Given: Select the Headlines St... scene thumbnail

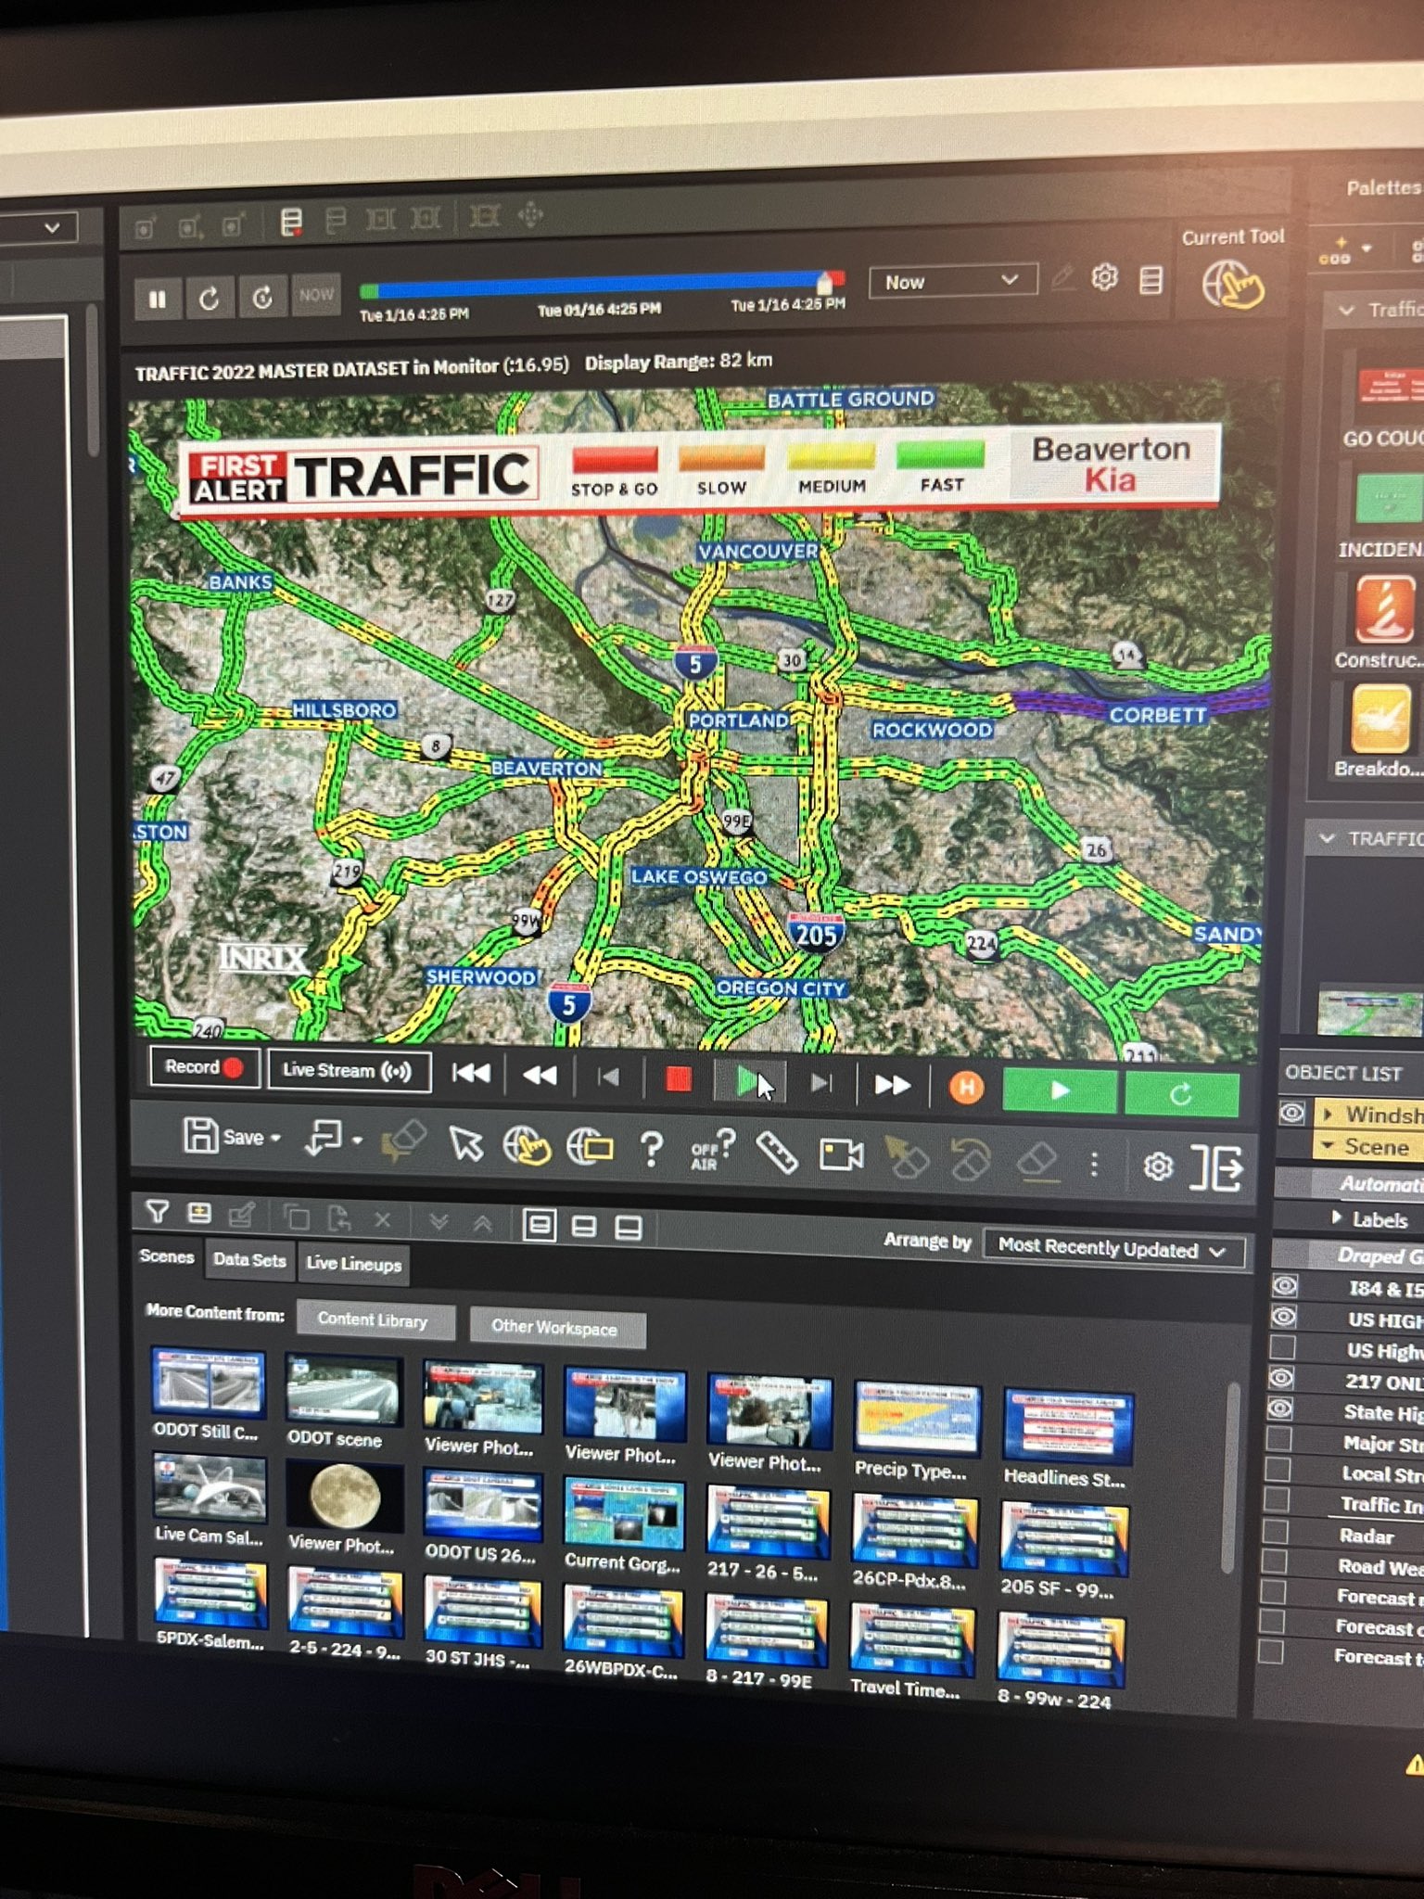Looking at the screenshot, I should tap(1067, 1426).
